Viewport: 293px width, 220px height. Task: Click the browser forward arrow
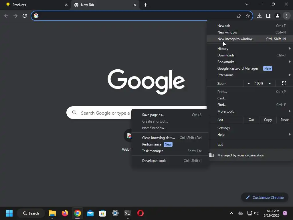pyautogui.click(x=15, y=16)
